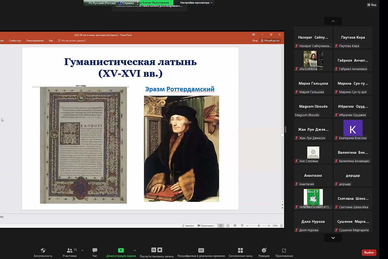Expand Share Screen options arrow

tap(135, 250)
